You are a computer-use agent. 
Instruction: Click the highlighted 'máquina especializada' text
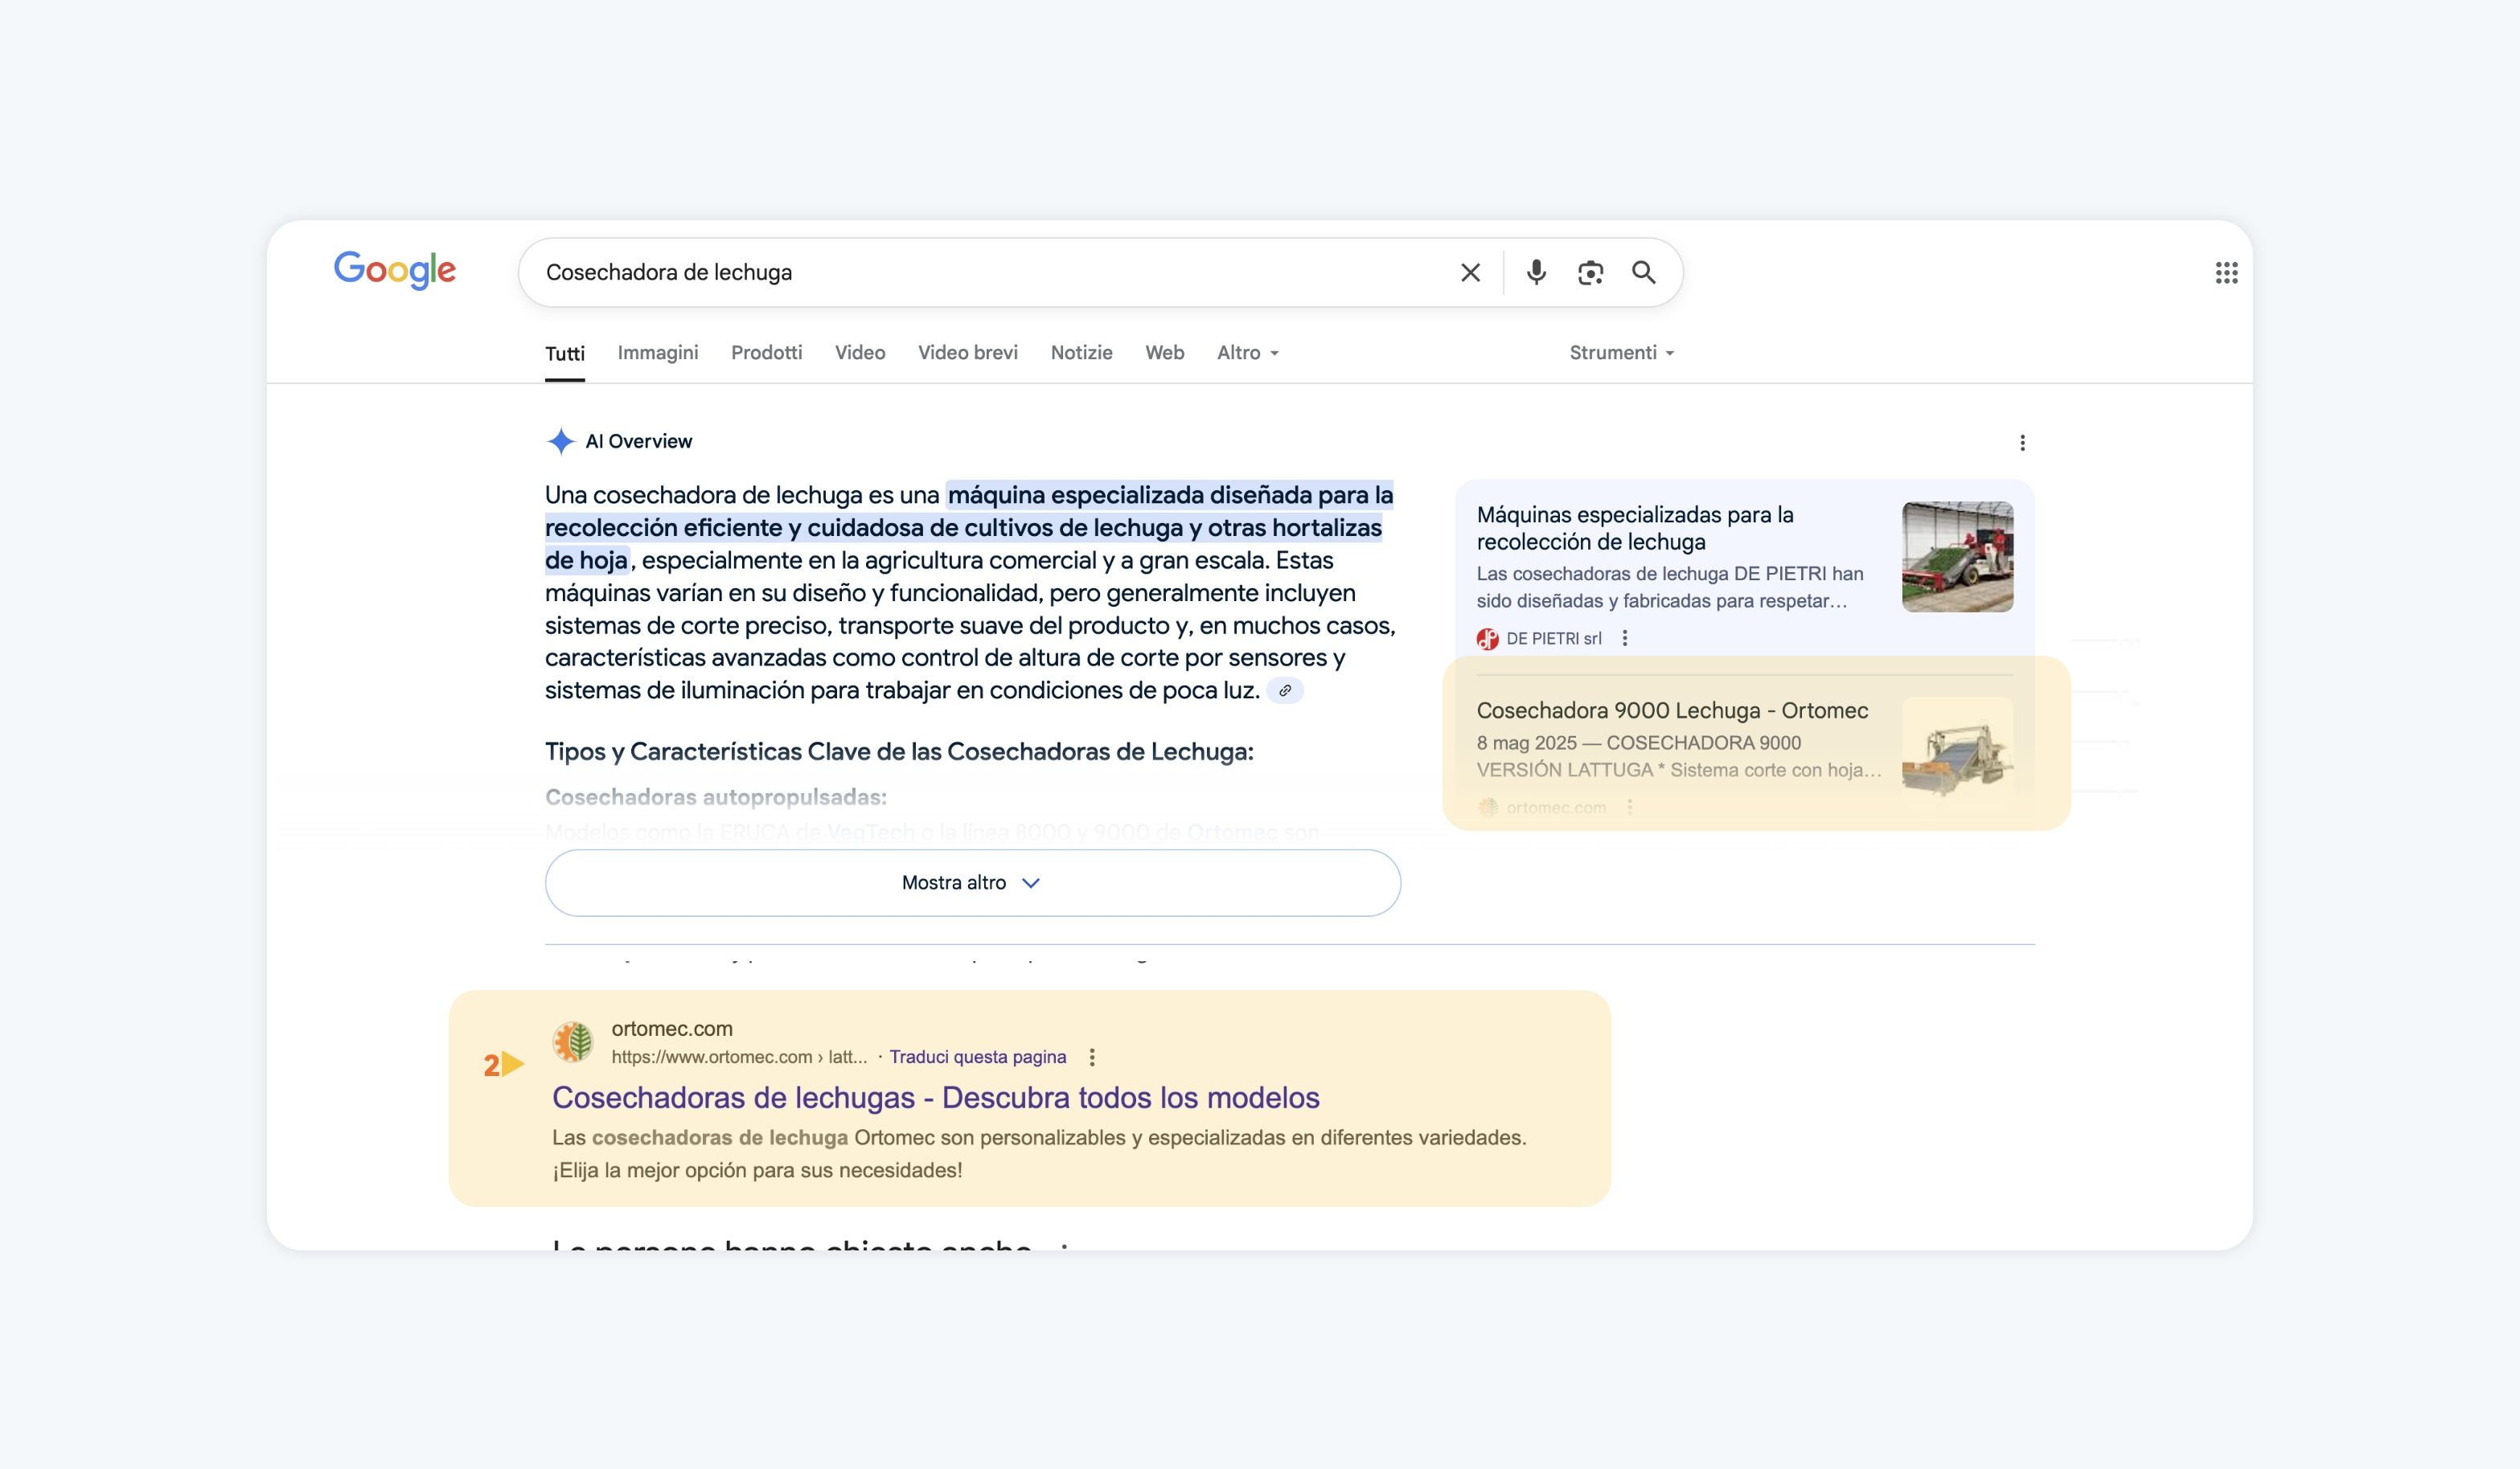(969, 528)
